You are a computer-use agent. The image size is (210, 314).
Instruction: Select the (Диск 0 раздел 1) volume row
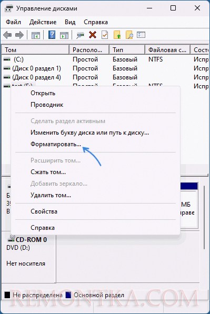105,68
